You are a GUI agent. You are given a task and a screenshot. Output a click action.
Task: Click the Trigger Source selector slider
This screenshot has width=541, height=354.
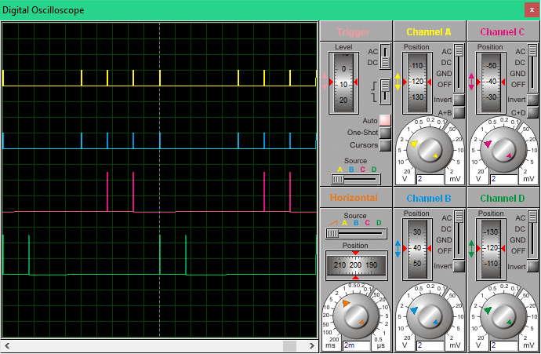click(356, 179)
